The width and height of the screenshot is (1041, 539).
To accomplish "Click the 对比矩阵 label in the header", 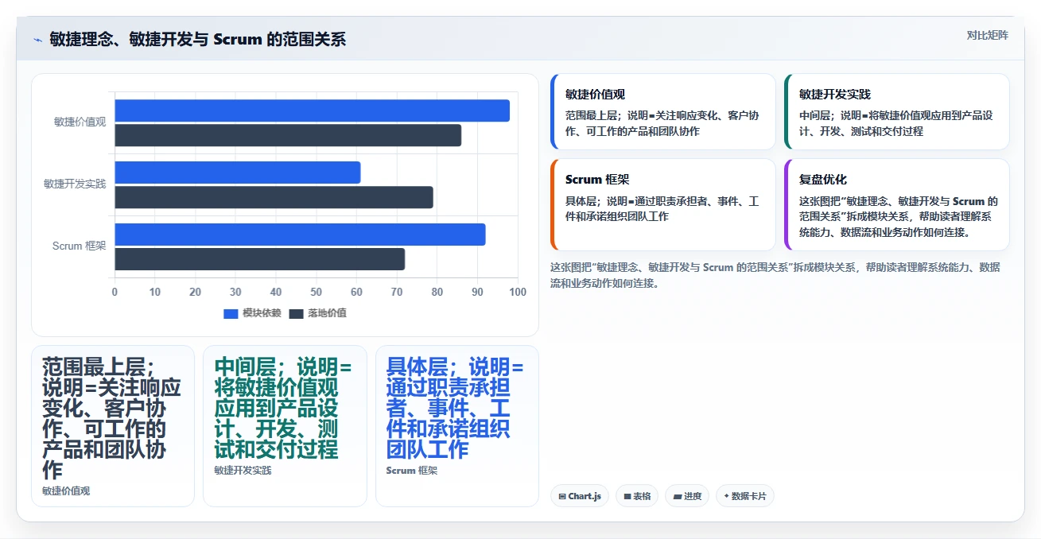I will tap(987, 35).
